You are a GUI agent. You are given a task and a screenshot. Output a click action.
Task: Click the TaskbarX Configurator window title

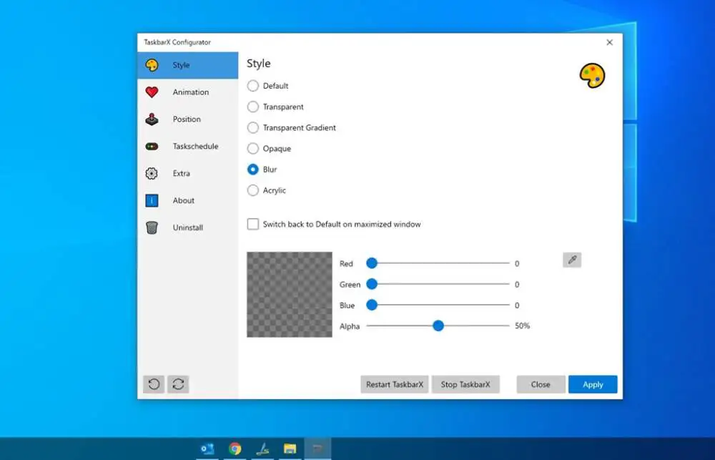click(177, 42)
